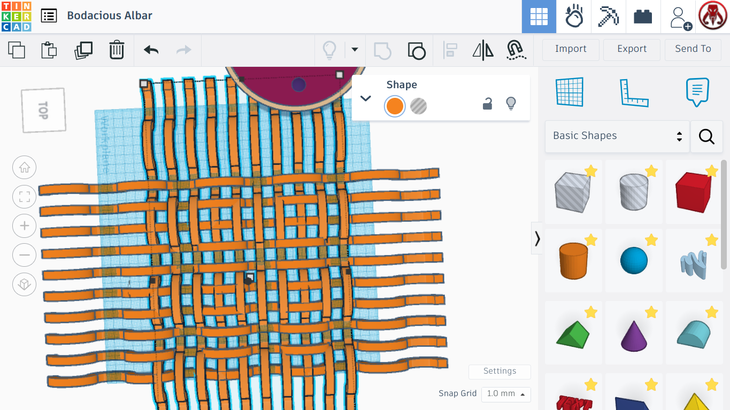Image resolution: width=730 pixels, height=410 pixels.
Task: Click the Group shapes tool
Action: click(382, 50)
